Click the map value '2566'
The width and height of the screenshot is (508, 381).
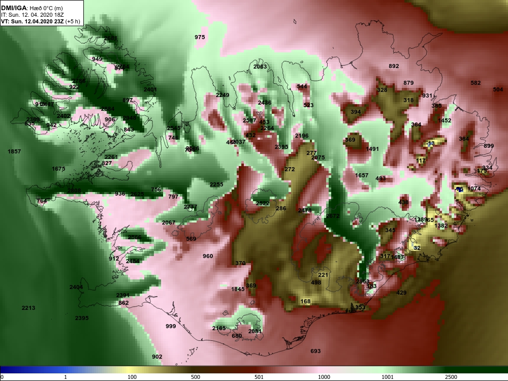click(x=135, y=237)
